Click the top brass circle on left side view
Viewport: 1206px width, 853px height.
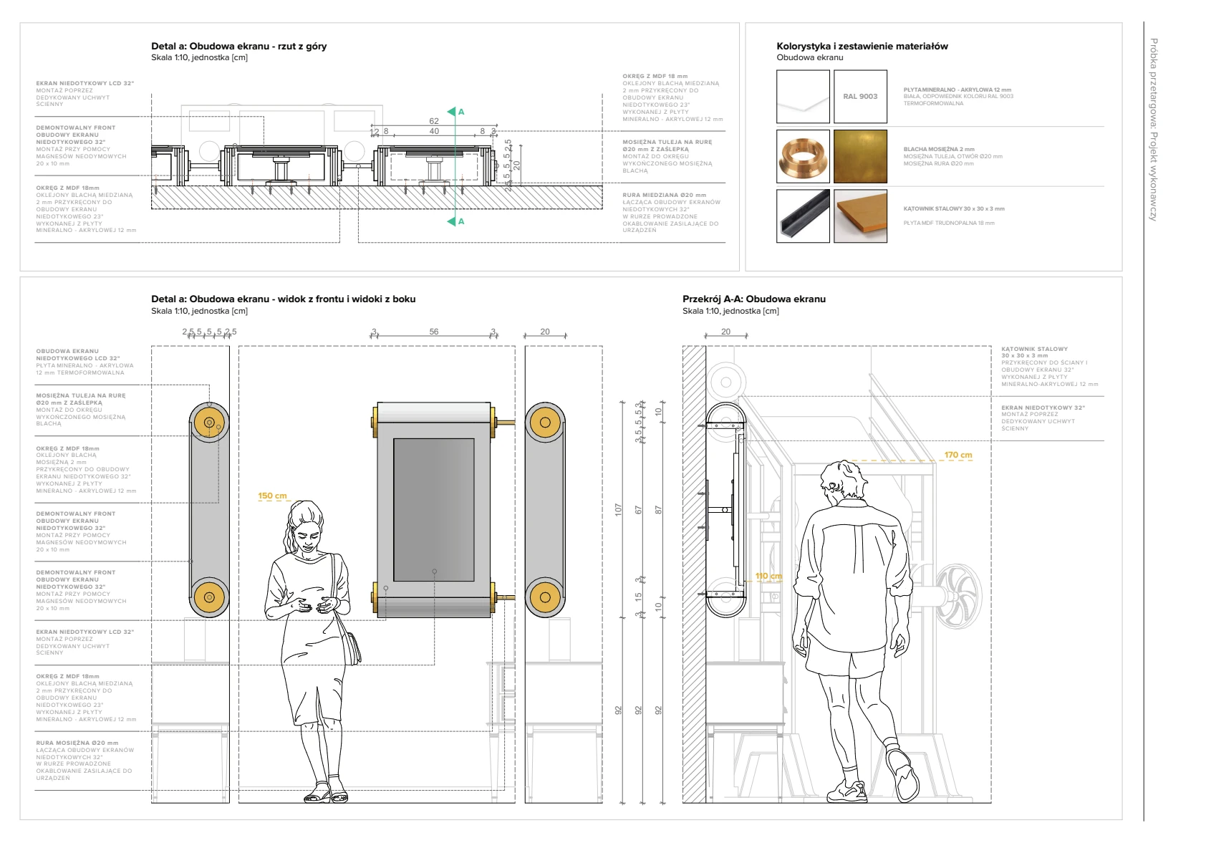pyautogui.click(x=209, y=423)
